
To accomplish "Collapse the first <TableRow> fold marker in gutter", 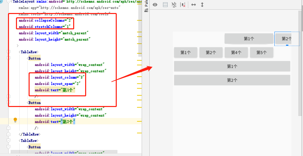I will point(8,52).
